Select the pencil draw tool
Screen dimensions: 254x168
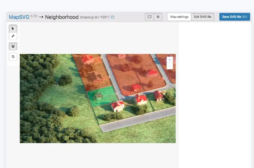[x=13, y=36]
